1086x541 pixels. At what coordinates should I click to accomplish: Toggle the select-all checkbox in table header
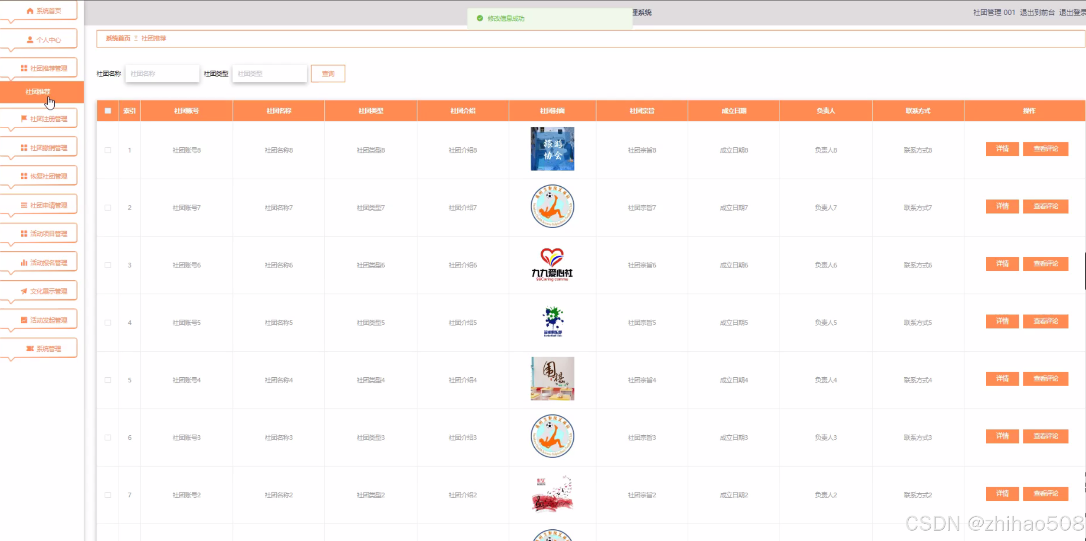(x=108, y=110)
